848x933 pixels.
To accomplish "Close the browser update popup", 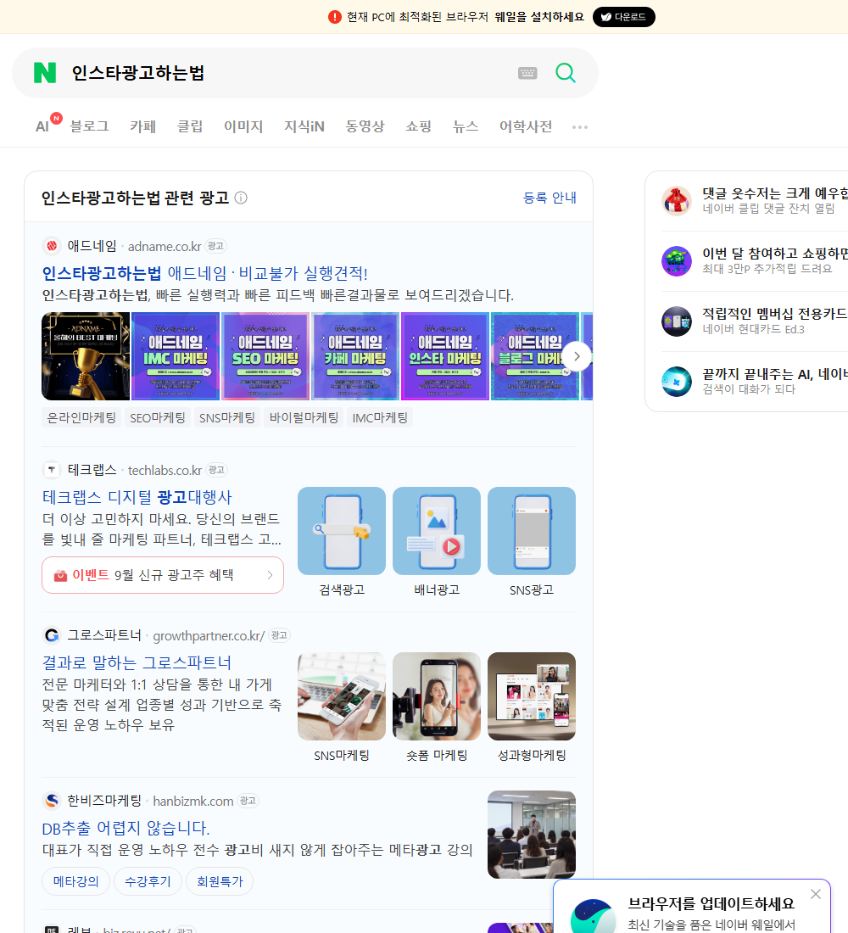I will 815,894.
